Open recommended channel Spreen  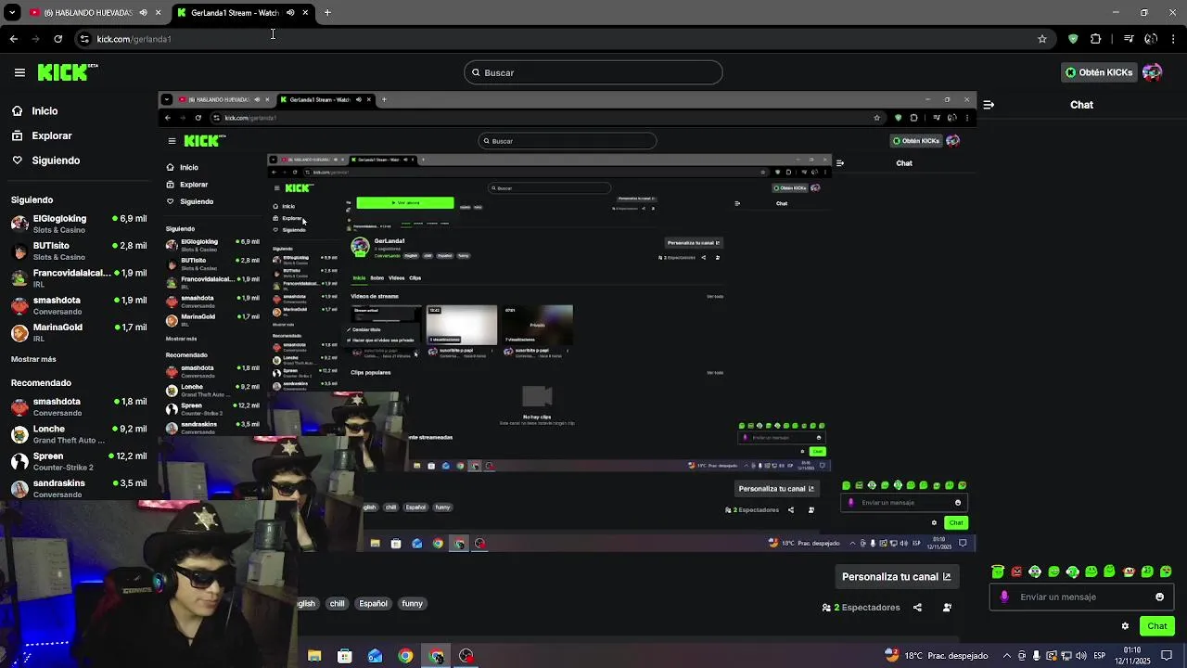79,461
